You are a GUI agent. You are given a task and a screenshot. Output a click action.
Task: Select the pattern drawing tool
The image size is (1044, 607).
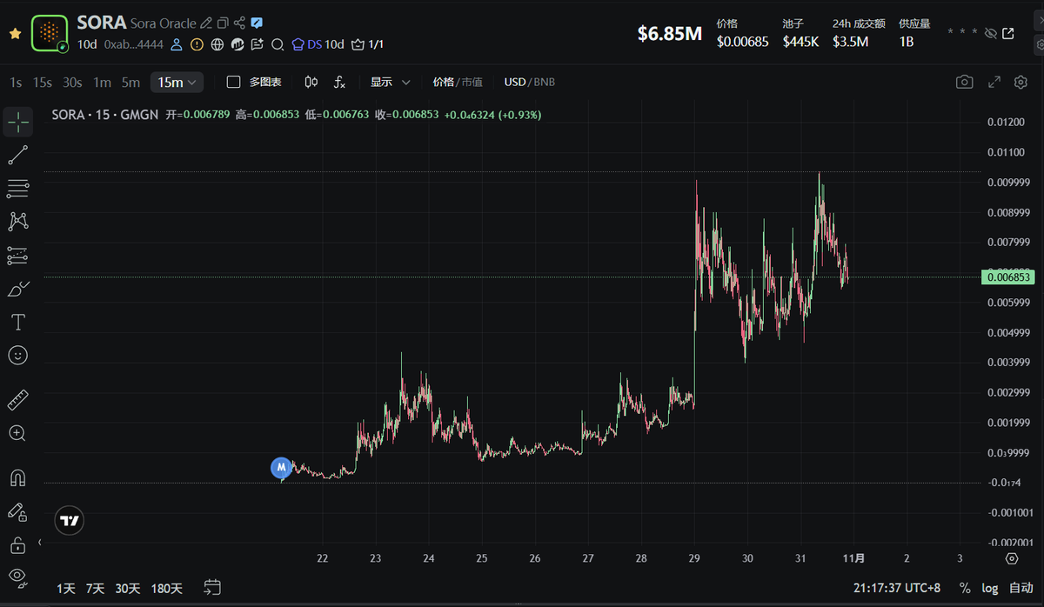point(18,222)
